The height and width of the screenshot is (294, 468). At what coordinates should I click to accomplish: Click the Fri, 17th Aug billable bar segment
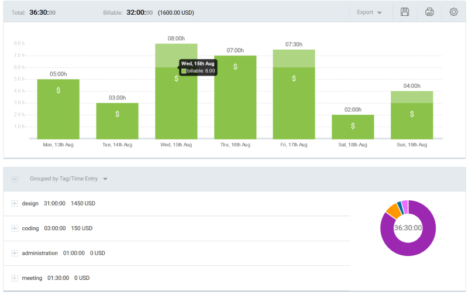tap(294, 103)
